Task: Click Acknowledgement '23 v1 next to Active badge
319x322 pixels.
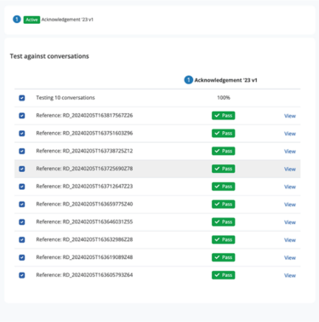Action: (x=67, y=20)
